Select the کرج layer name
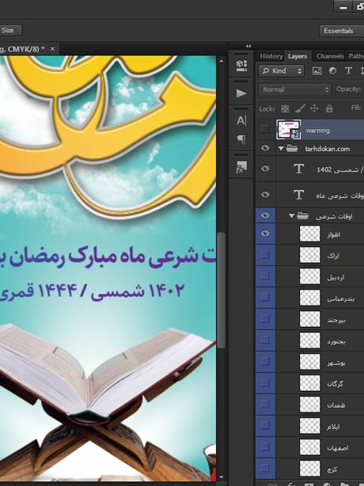 332,469
